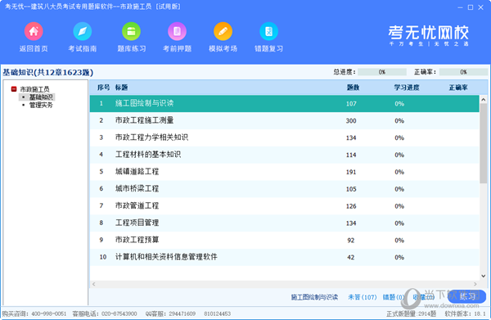
Task: Sort by the 题数 column header
Action: (353, 88)
